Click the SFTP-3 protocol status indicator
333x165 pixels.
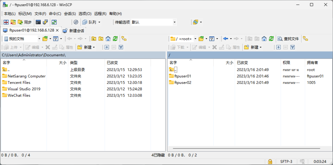[x=286, y=162]
